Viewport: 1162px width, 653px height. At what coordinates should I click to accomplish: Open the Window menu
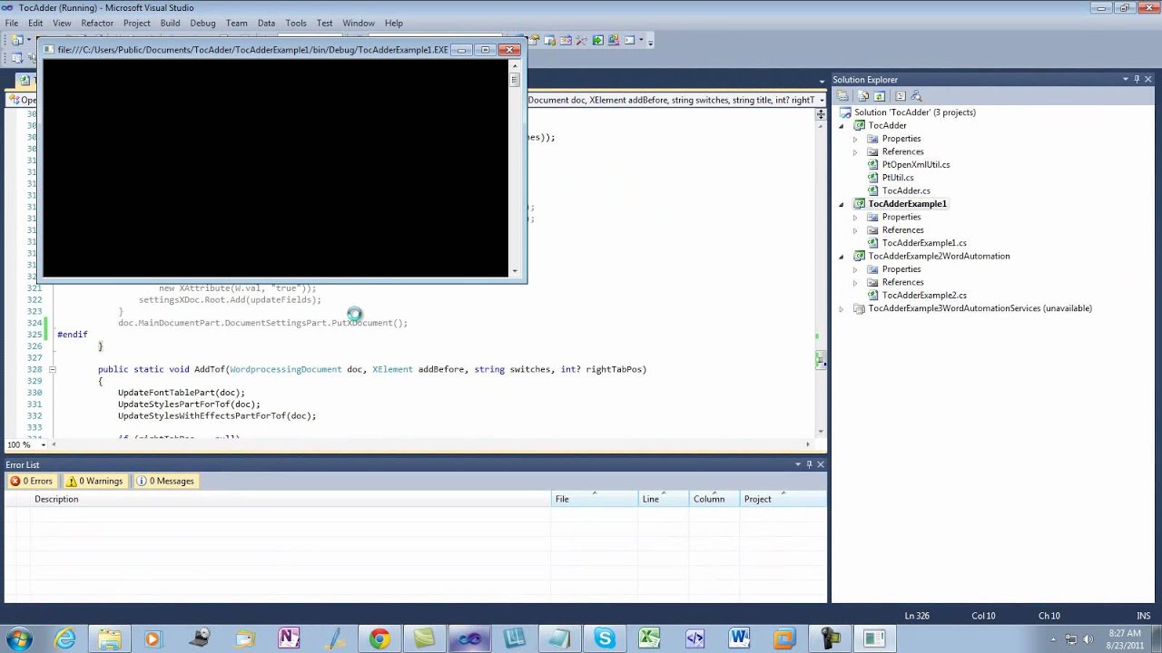(359, 23)
